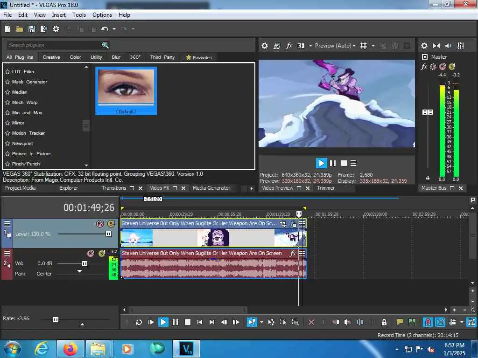This screenshot has width=478, height=358.
Task: Favorite the Mesh Warp star
Action: (x=7, y=102)
